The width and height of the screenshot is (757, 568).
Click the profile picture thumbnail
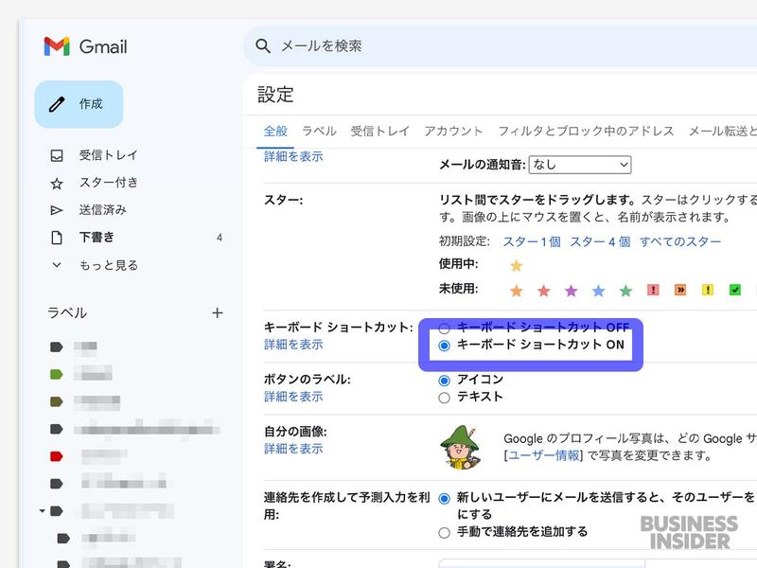(461, 447)
